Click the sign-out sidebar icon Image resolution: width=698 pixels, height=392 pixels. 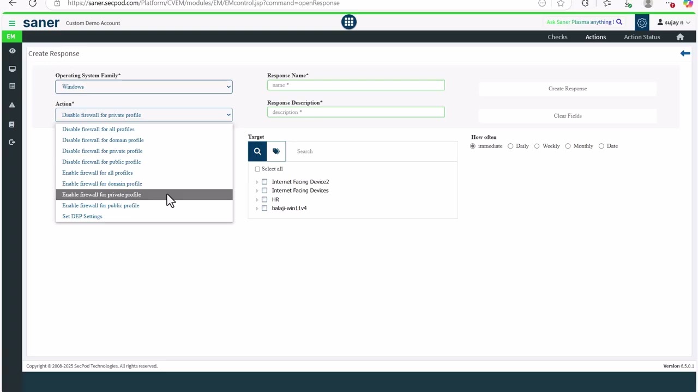pos(12,142)
